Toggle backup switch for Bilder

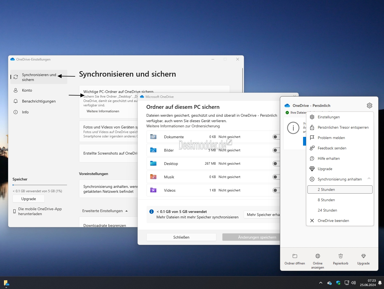[x=276, y=150]
